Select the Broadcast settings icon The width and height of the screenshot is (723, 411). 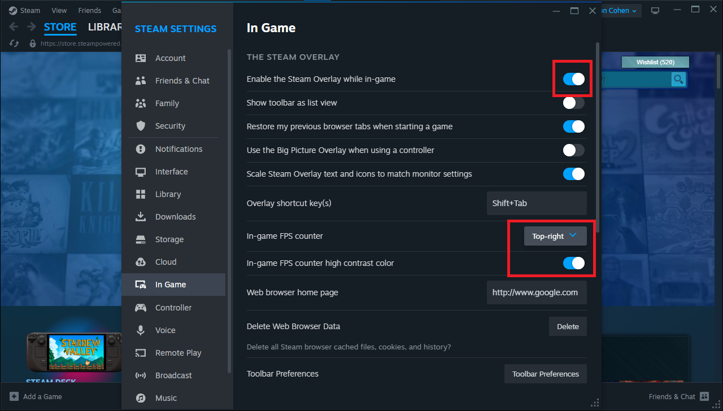(140, 375)
